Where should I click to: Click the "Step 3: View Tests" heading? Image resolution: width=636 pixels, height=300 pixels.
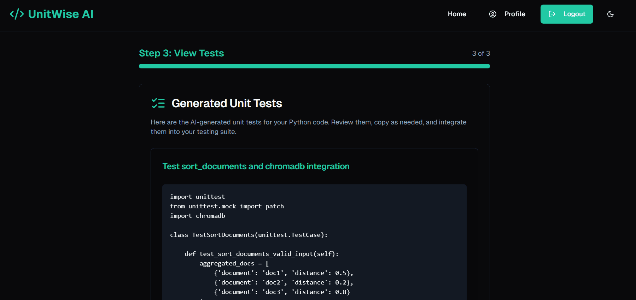181,53
